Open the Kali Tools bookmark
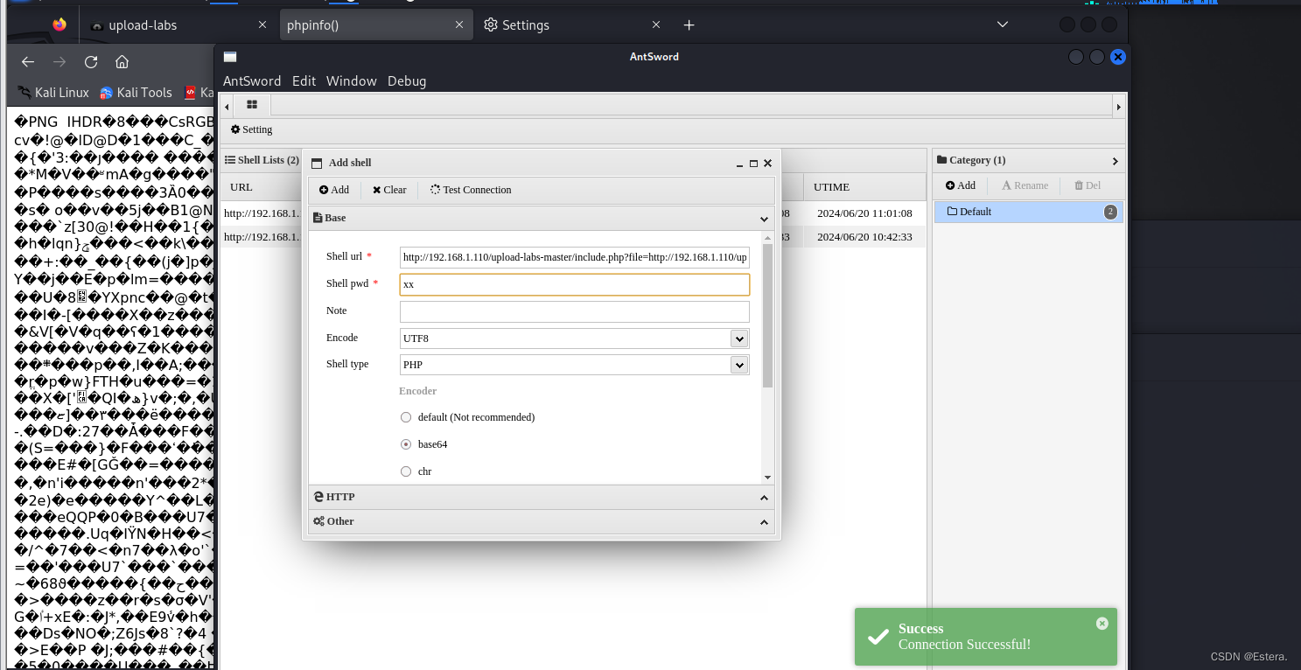The height and width of the screenshot is (670, 1301). 136,92
